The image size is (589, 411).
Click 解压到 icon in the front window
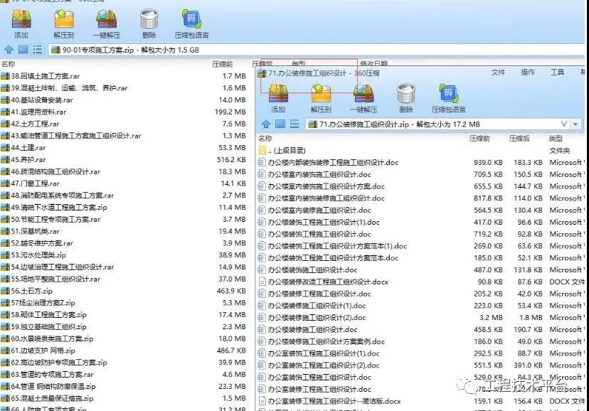point(321,97)
